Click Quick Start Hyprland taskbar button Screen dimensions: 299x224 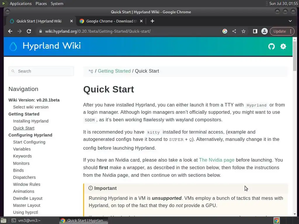tap(84, 220)
